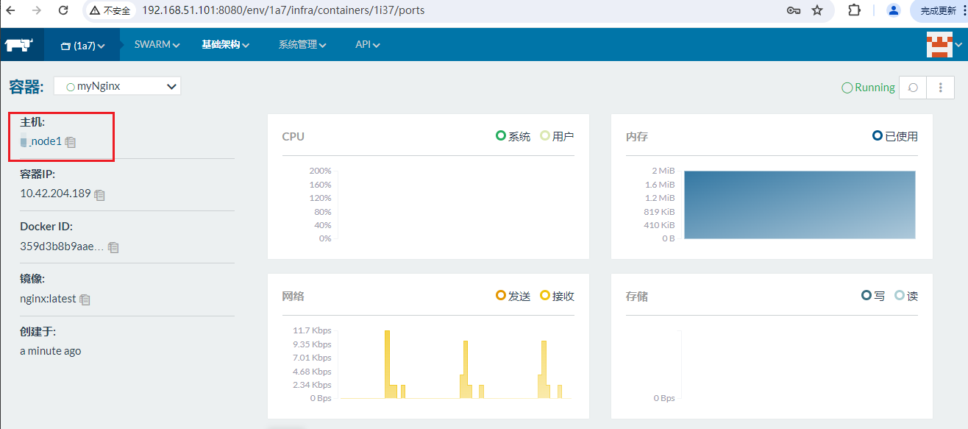The image size is (968, 429).
Task: Expand the myNginx container selector
Action: coord(117,86)
